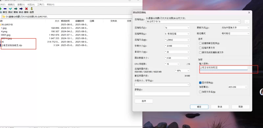The image size is (263, 128).
Task: Open the 路径模式 dropdown showing 相对路径
Action: click(x=235, y=33)
